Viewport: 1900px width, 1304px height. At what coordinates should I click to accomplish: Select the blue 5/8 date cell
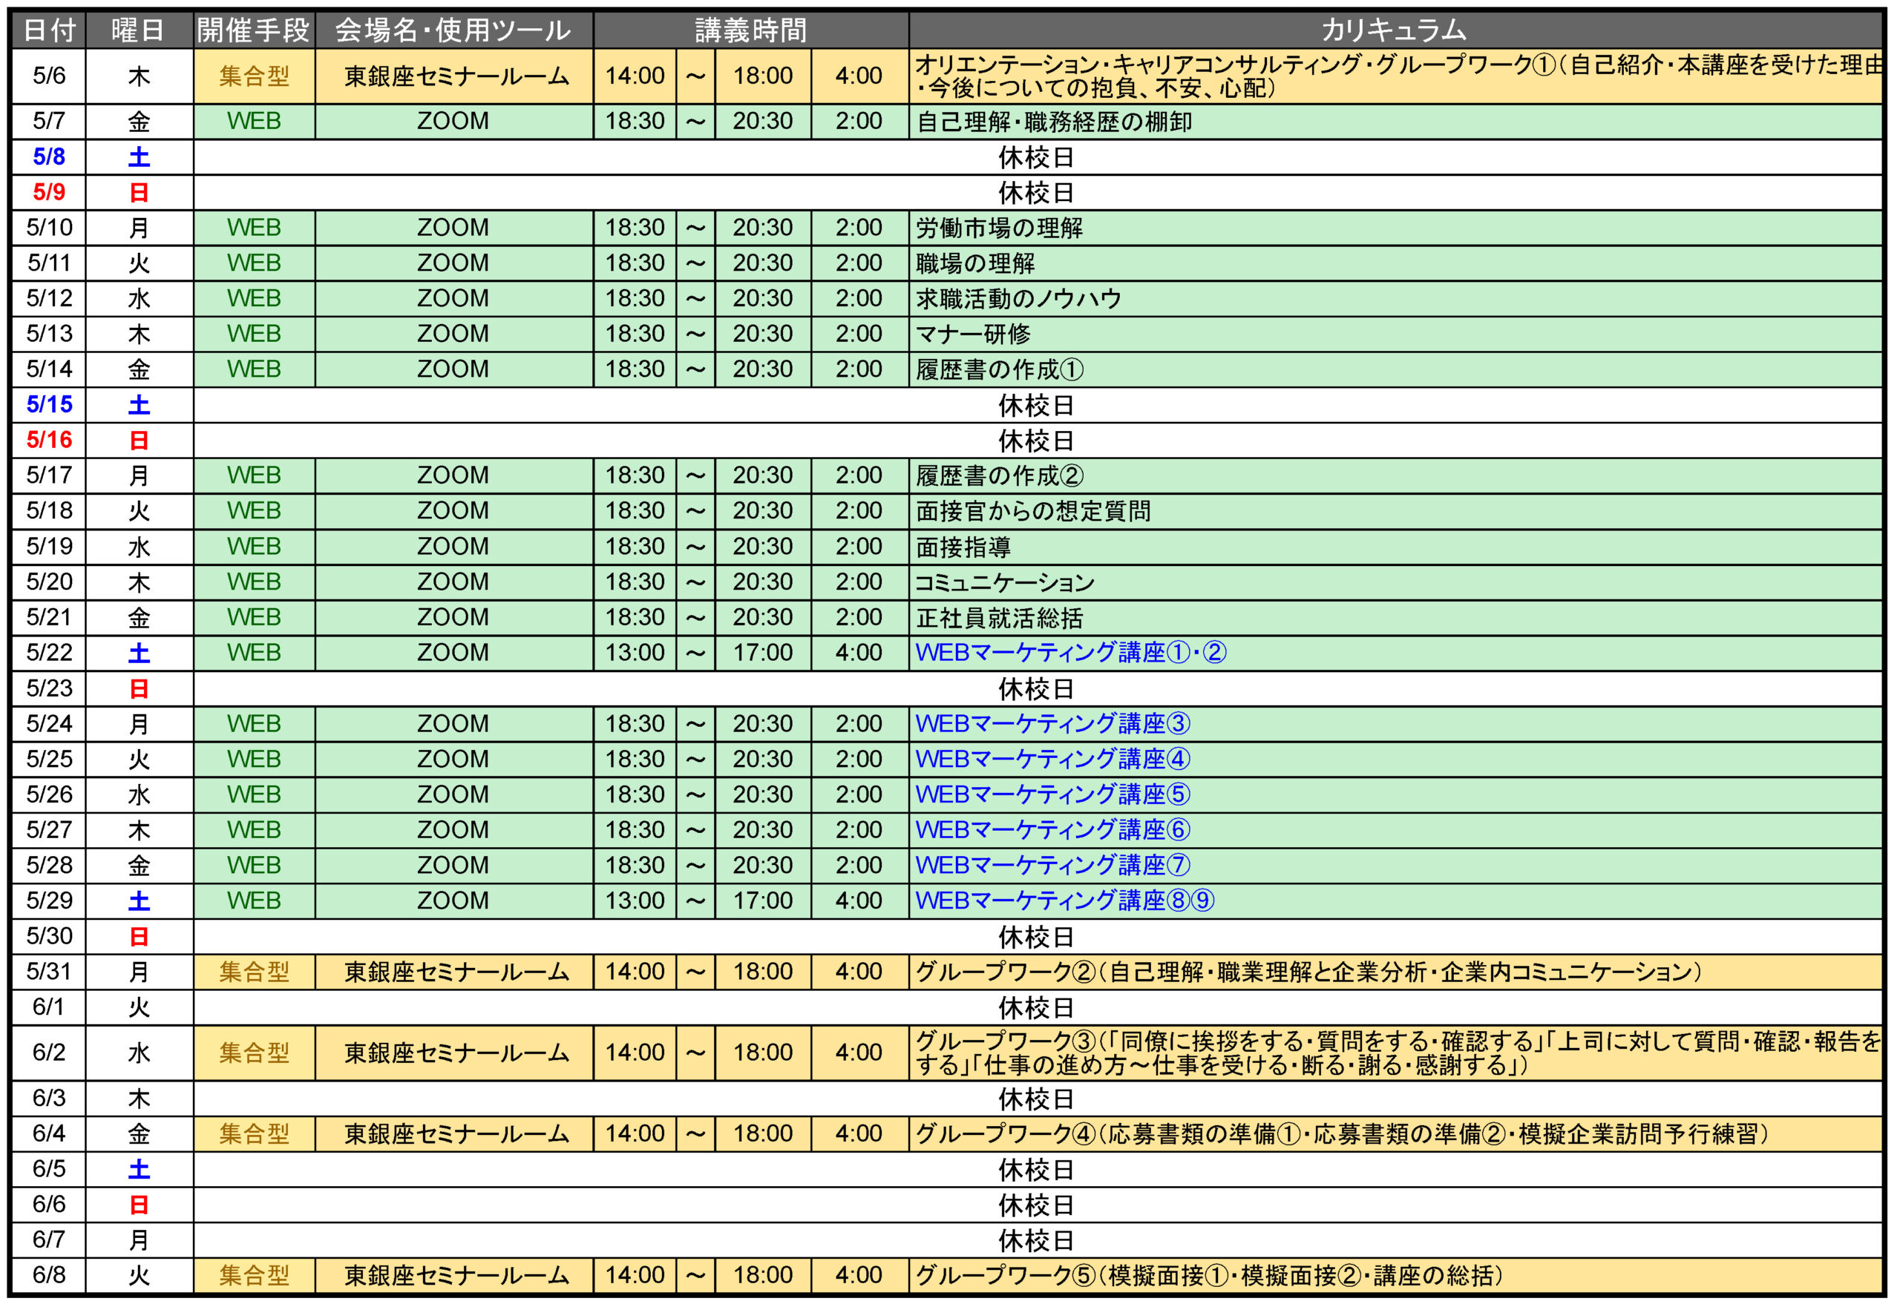coord(49,157)
